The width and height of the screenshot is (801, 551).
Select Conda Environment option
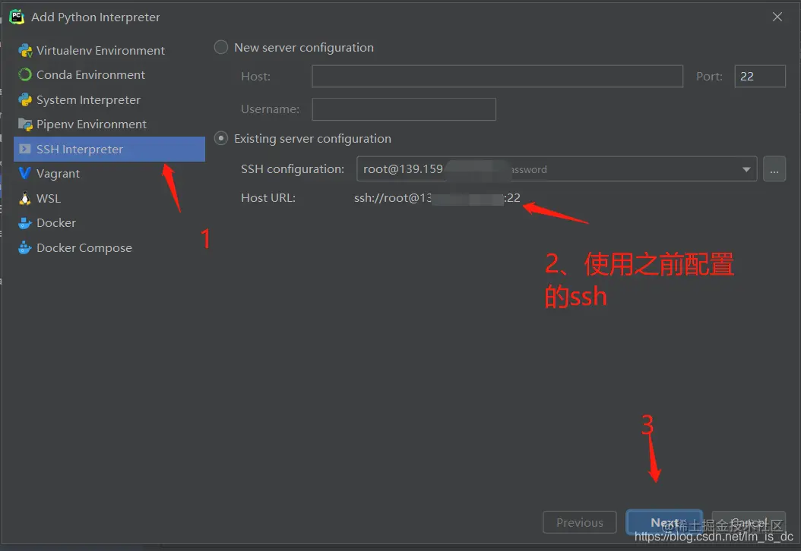click(x=109, y=75)
